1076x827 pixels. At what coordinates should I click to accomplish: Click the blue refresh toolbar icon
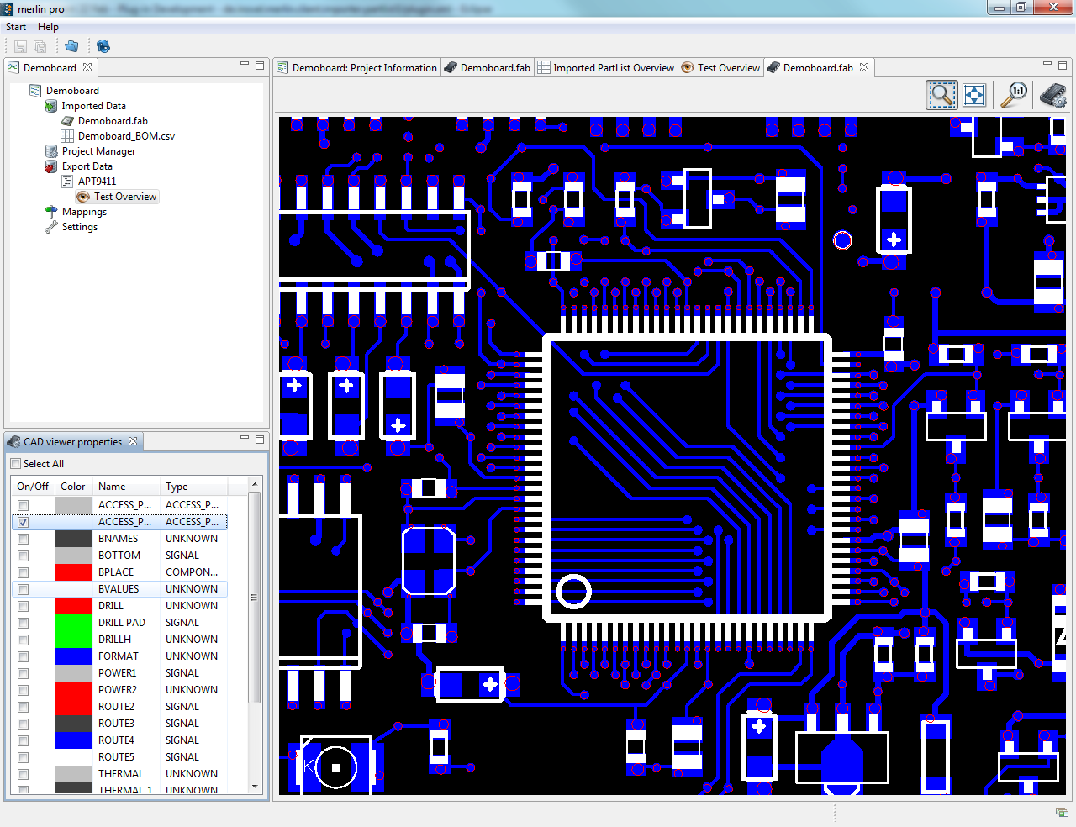[x=103, y=46]
